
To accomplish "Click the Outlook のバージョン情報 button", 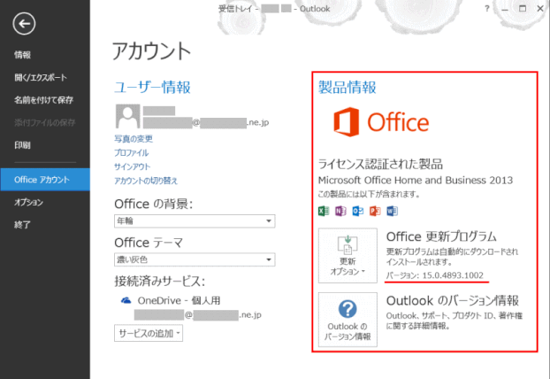I will point(348,320).
